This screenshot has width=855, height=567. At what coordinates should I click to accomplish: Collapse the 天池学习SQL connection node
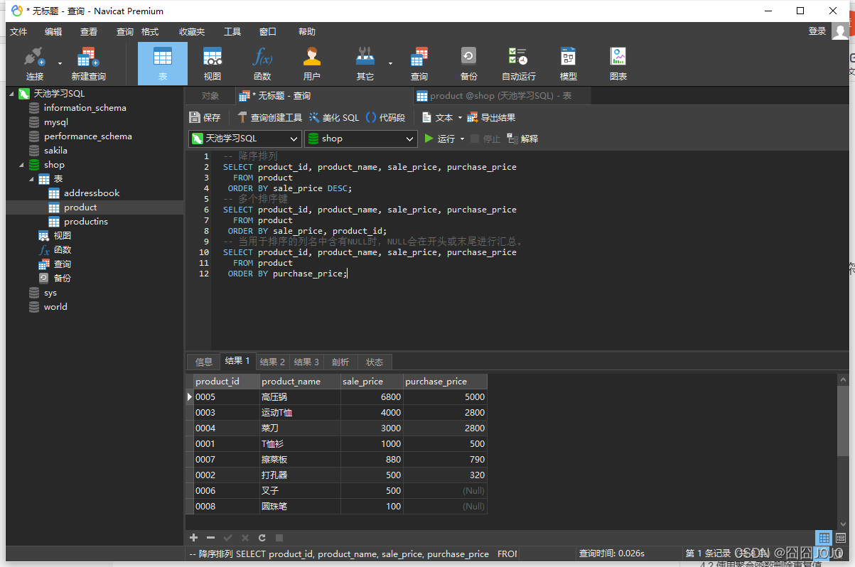(x=11, y=94)
